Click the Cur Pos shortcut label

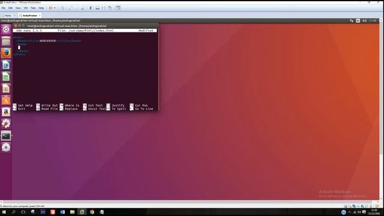coord(142,106)
